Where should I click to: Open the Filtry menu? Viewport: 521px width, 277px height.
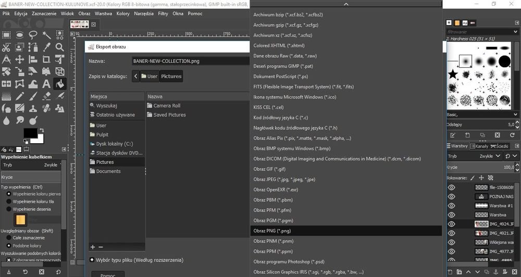pos(163,14)
